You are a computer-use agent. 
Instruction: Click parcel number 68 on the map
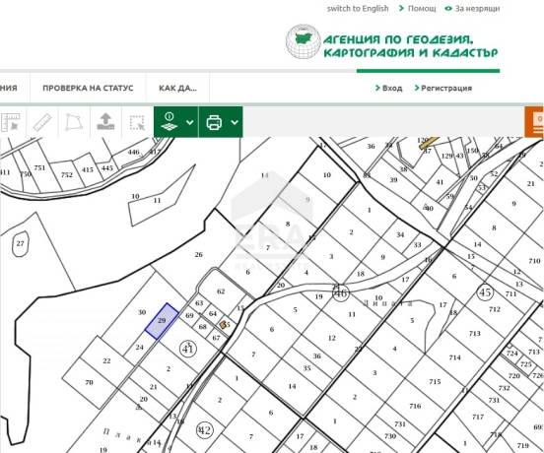(x=203, y=327)
